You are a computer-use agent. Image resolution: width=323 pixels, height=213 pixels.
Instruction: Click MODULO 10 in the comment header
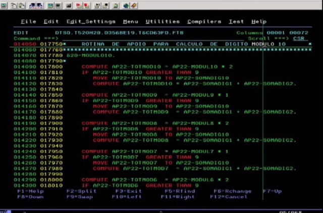(x=268, y=44)
